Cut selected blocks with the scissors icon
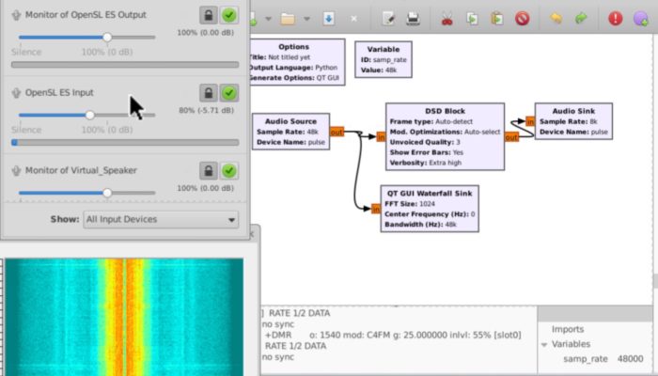This screenshot has height=376, width=658. click(446, 19)
